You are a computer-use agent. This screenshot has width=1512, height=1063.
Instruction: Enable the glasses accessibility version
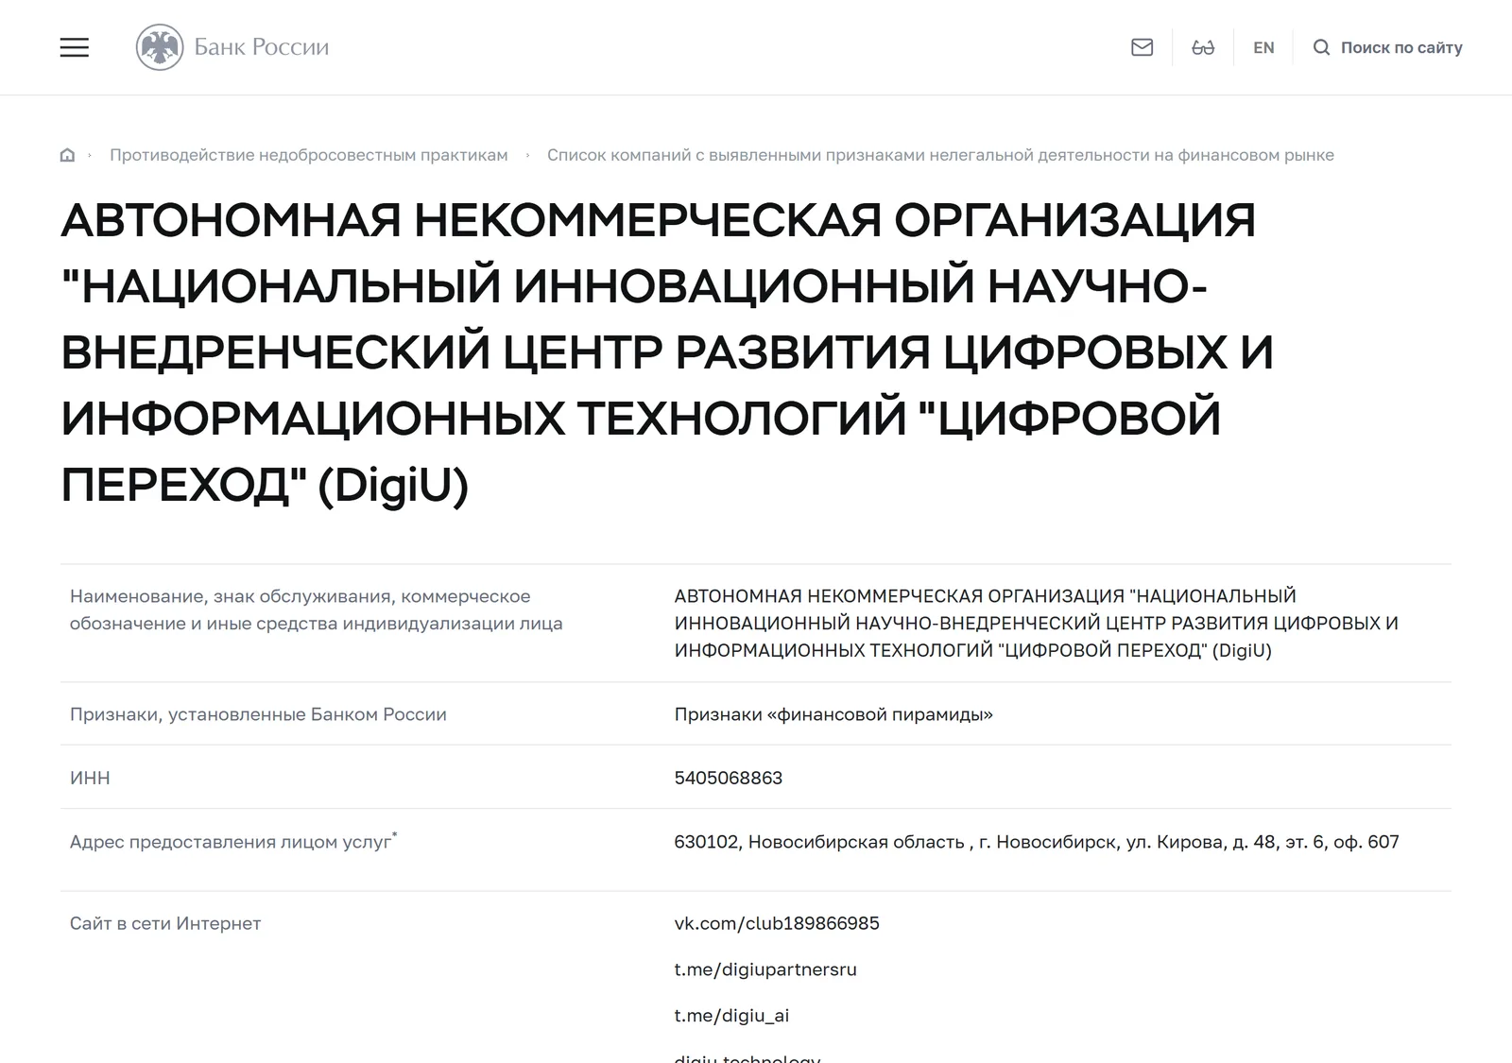tap(1202, 47)
